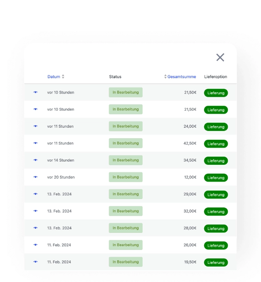Sort orders by Gesamtsumme
Image resolution: width=261 pixels, height=282 pixels.
pyautogui.click(x=182, y=77)
